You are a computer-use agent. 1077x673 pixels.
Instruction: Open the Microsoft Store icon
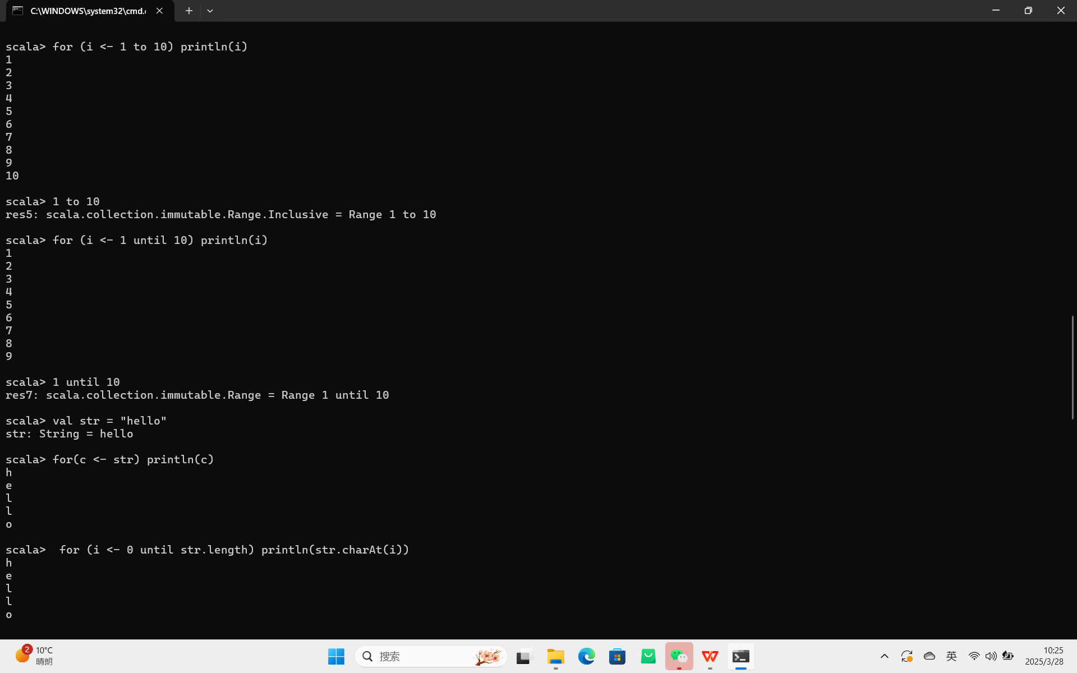[617, 656]
